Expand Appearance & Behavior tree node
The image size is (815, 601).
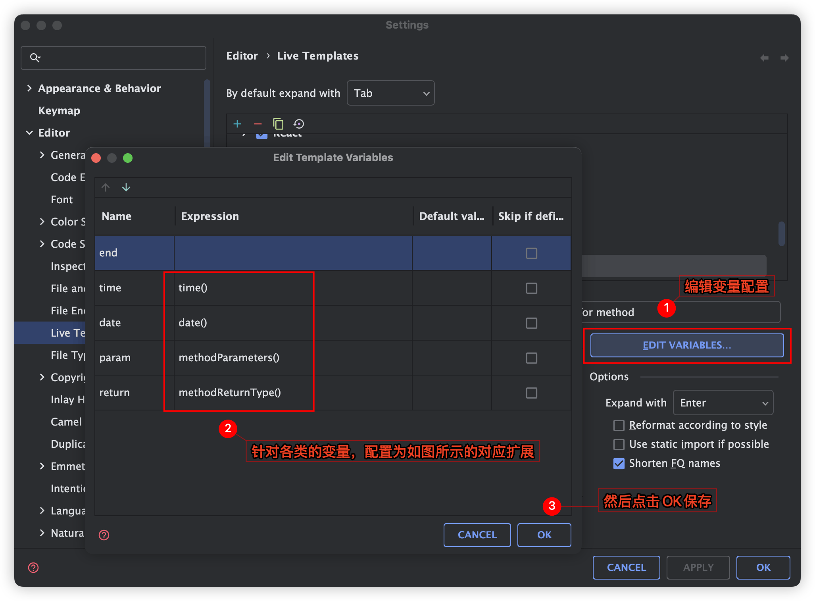(29, 88)
